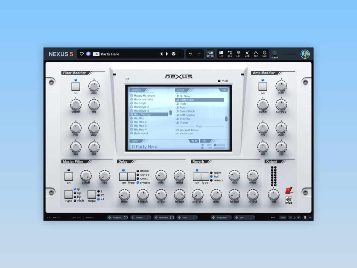Open the LIB library tab
357x268 pixels.
pos(221,54)
